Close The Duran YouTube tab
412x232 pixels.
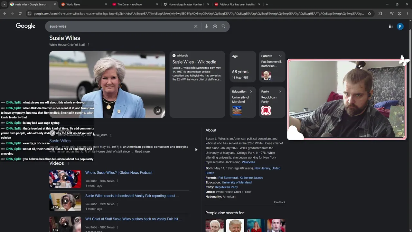(157, 5)
